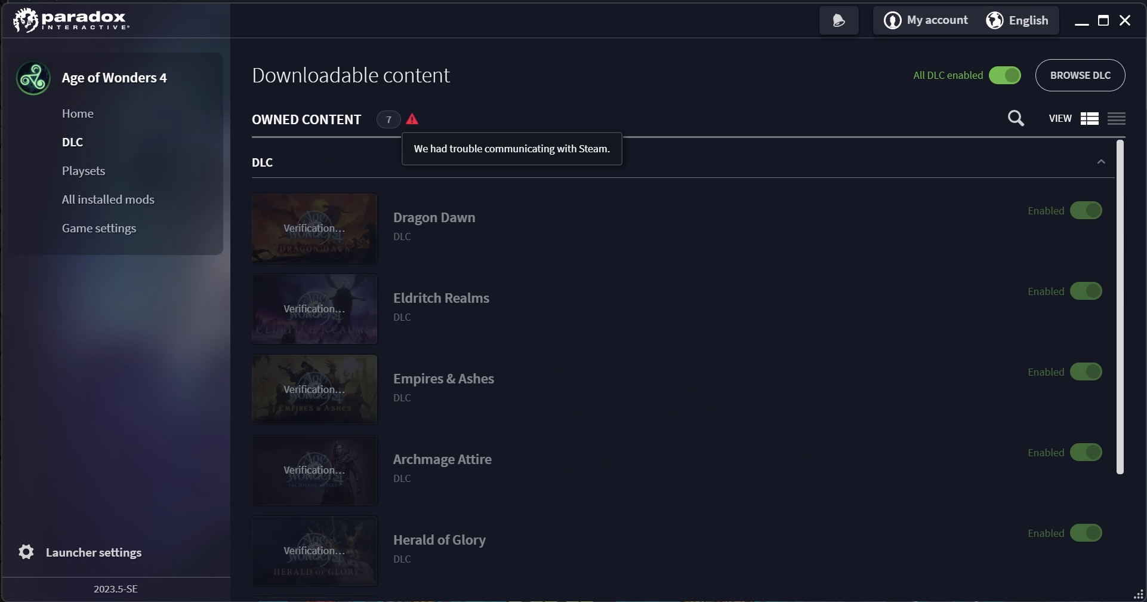Image resolution: width=1147 pixels, height=602 pixels.
Task: Open Game settings in the sidebar
Action: tap(99, 228)
